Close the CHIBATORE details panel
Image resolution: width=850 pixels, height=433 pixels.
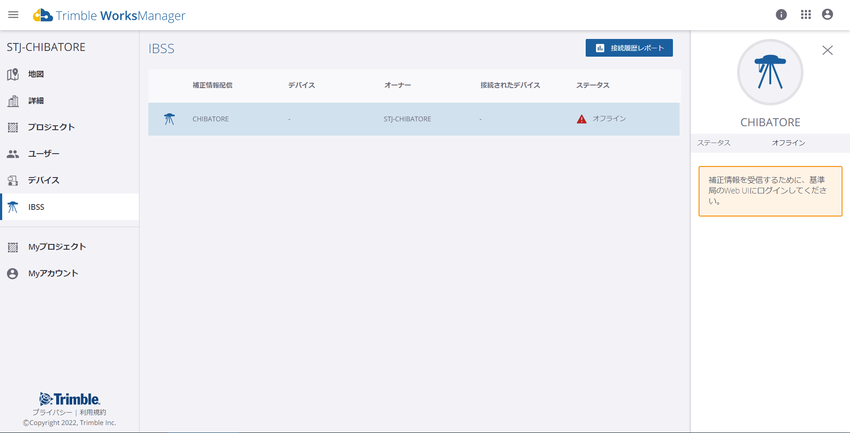(x=827, y=50)
